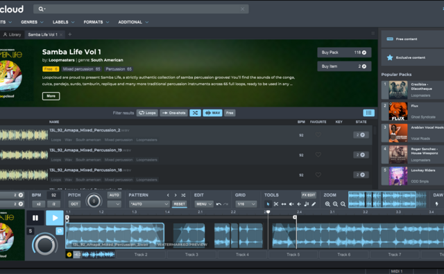Switch to list view icon

(x=368, y=113)
